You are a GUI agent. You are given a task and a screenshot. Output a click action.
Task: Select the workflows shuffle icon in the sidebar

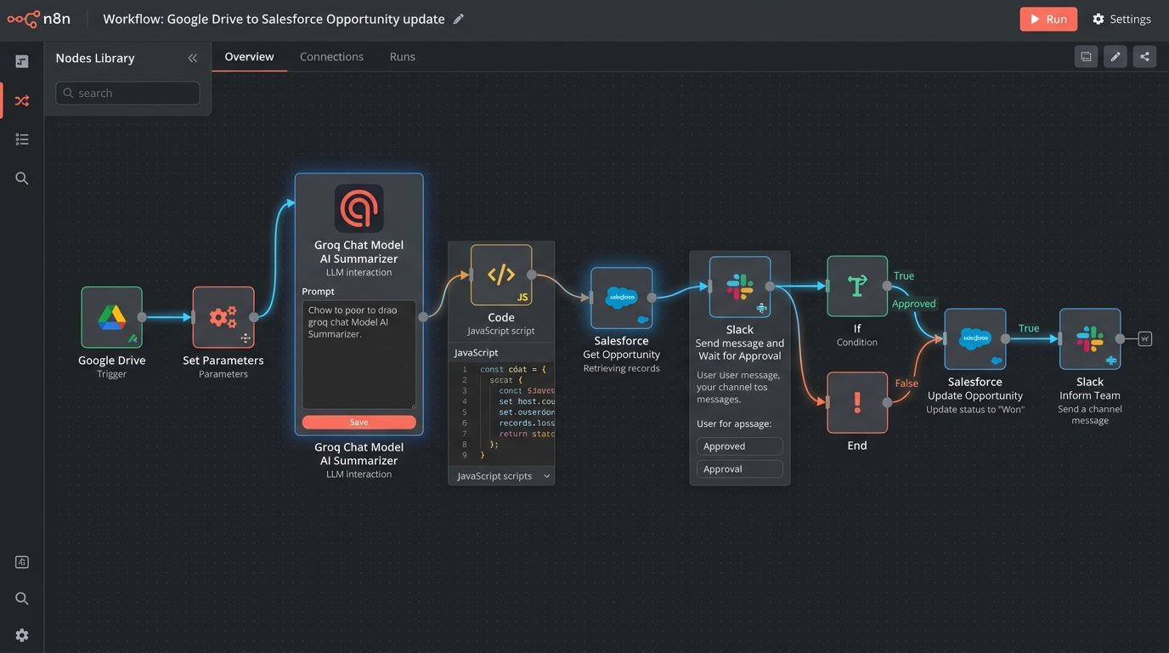coord(22,100)
